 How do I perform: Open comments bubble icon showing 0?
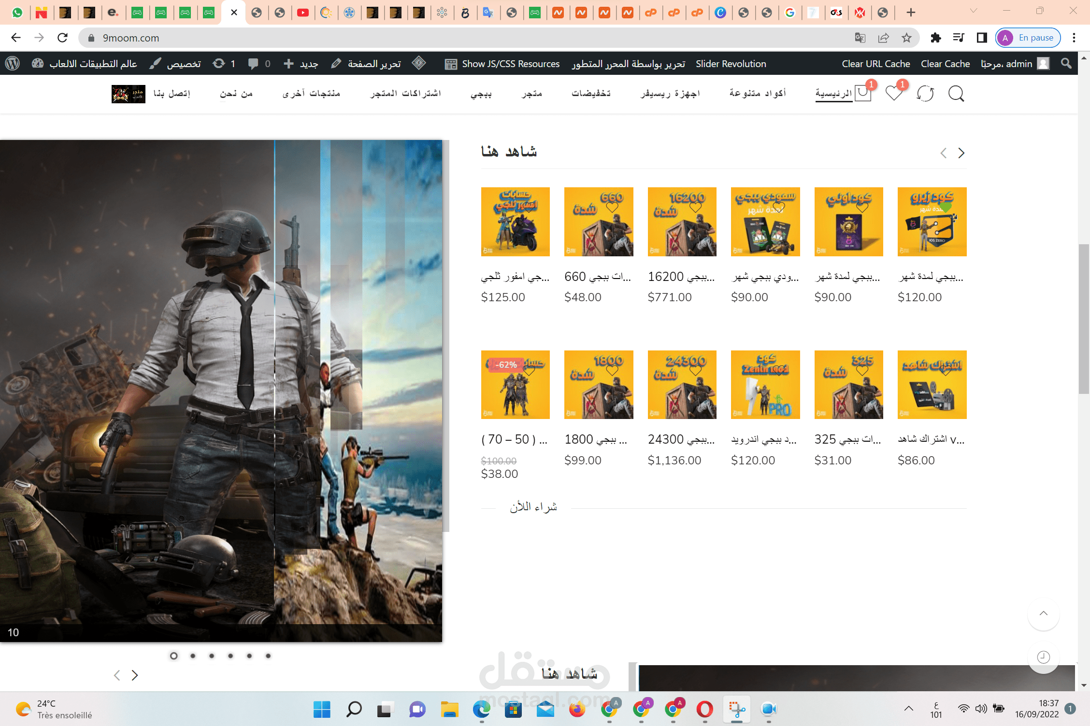pyautogui.click(x=253, y=64)
